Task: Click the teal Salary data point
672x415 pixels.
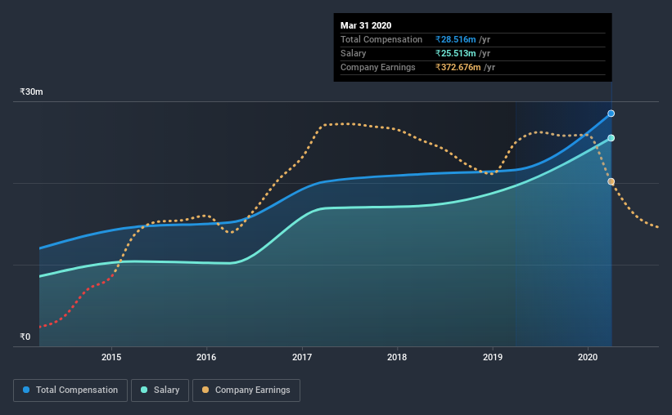Action: [611, 138]
